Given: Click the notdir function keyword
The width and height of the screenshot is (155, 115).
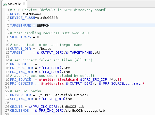Looking at the screenshot, I should pos(49,80).
